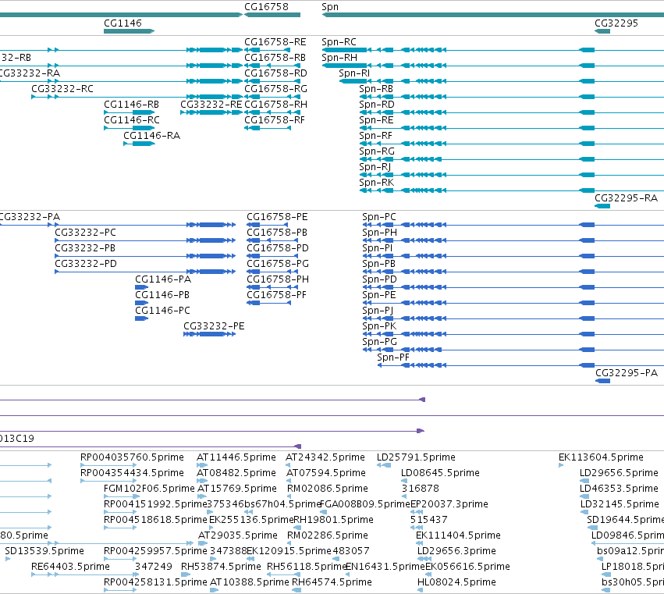Select transcript Spn-RJ

pyautogui.click(x=375, y=167)
